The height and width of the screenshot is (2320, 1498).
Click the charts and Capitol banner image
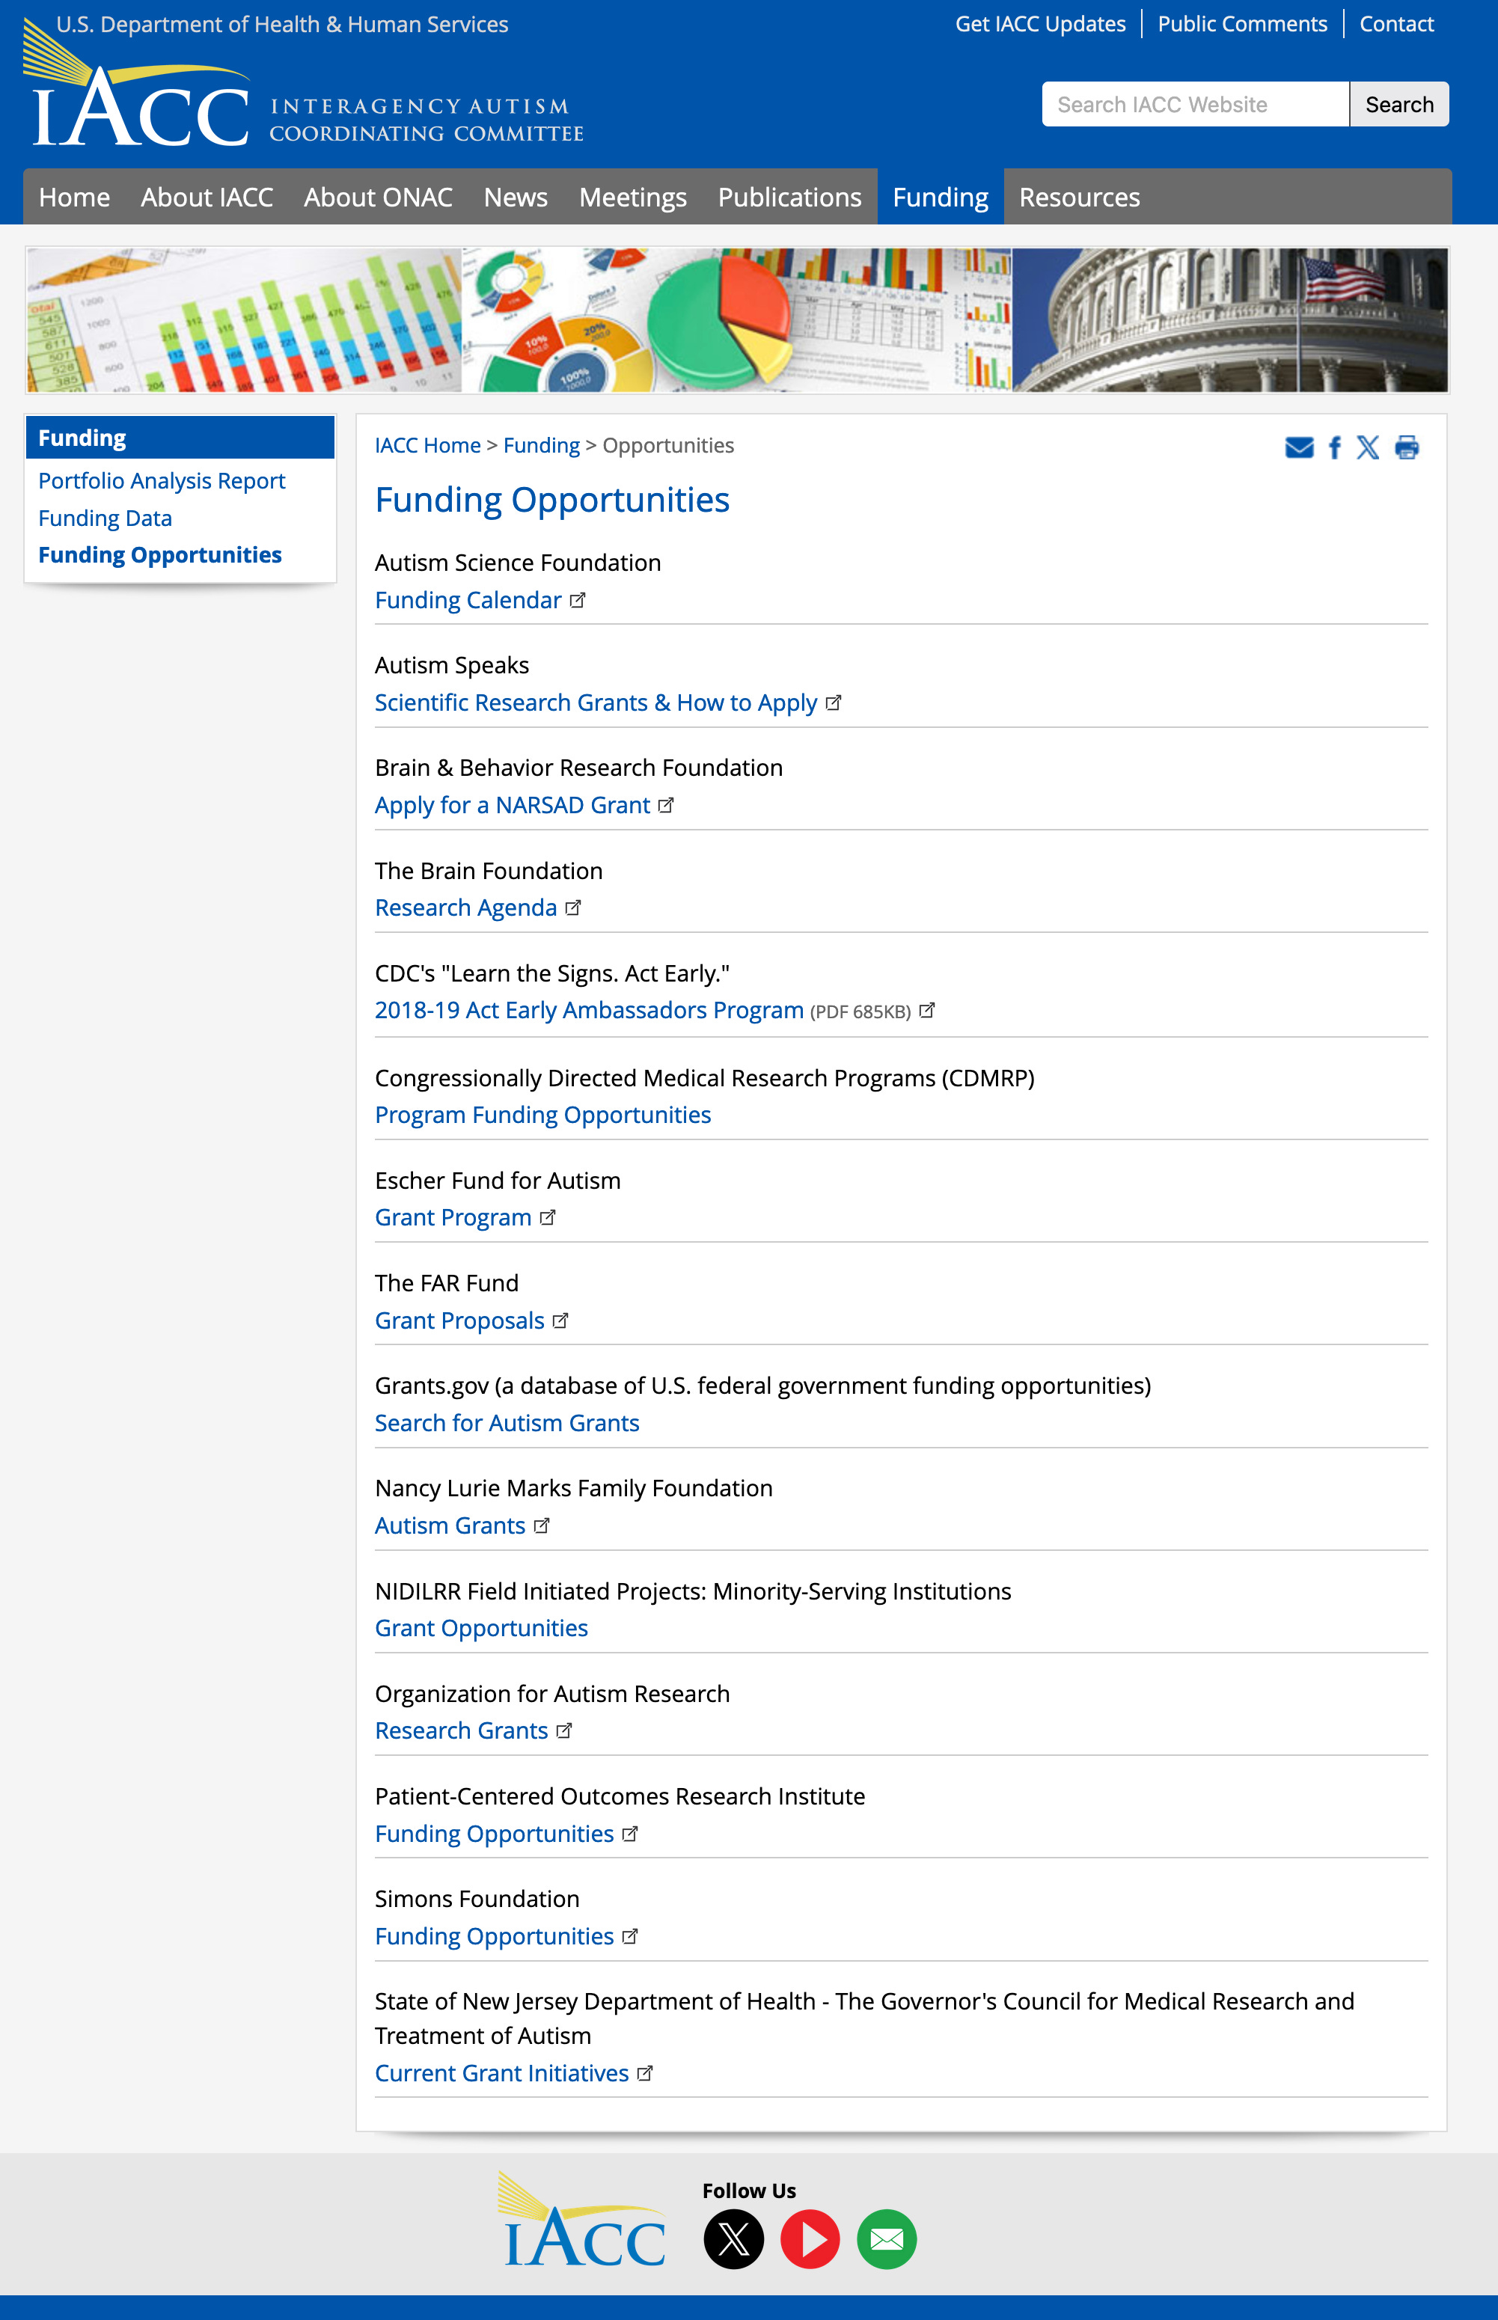point(737,320)
